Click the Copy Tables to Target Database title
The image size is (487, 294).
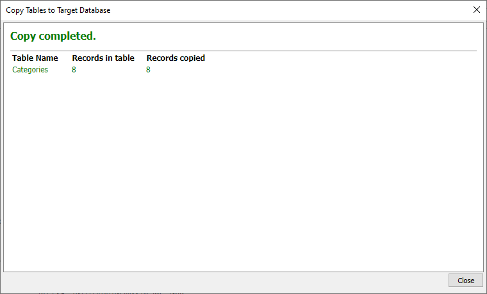58,10
